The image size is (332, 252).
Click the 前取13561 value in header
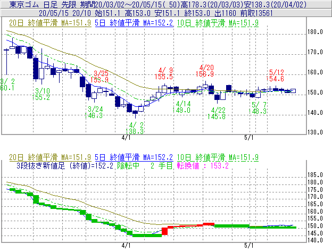point(256,13)
